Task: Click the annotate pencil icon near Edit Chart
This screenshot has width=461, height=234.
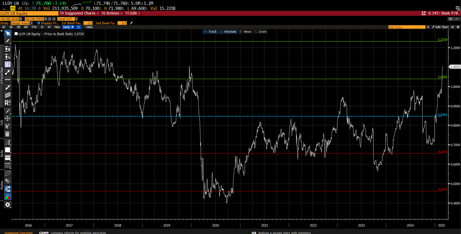Action: [x=452, y=27]
